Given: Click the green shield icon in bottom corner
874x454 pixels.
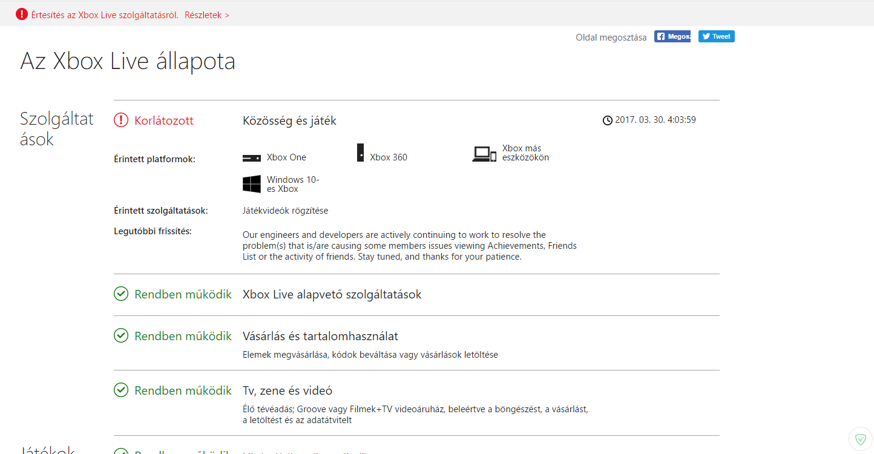Looking at the screenshot, I should point(860,439).
